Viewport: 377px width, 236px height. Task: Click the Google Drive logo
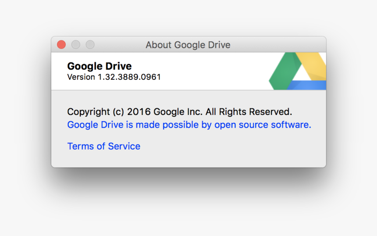(x=297, y=71)
